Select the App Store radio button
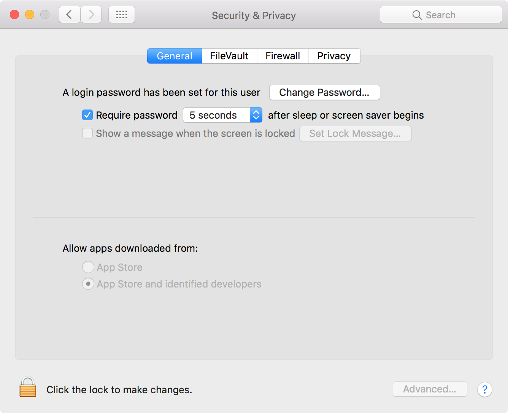Viewport: 508px width, 413px height. pyautogui.click(x=88, y=267)
